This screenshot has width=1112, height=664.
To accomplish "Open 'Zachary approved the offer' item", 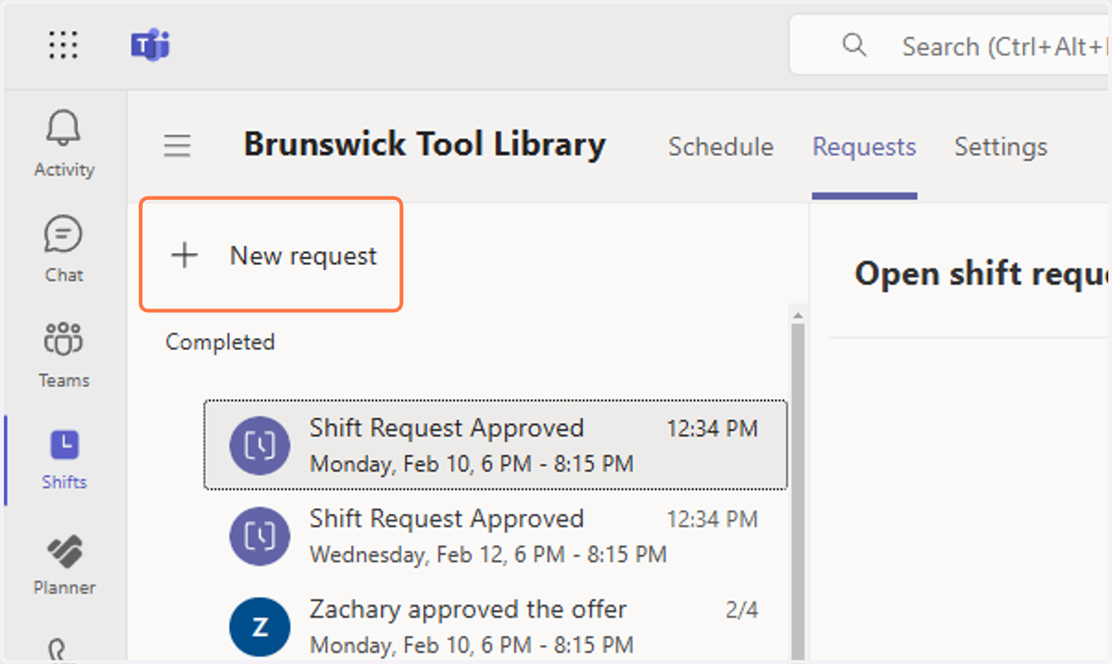I will click(496, 627).
